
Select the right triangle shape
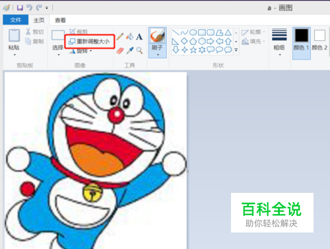click(176, 42)
